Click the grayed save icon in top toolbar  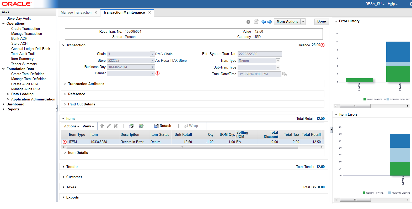(x=256, y=22)
